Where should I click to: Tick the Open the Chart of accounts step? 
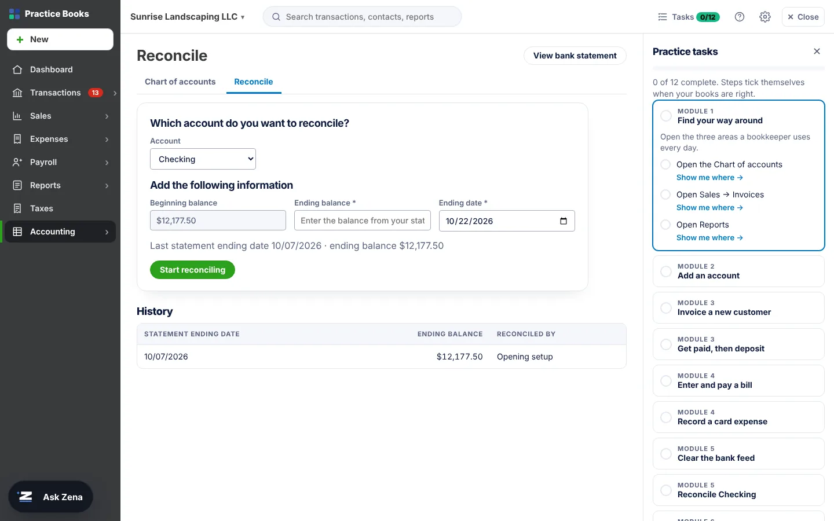665,164
